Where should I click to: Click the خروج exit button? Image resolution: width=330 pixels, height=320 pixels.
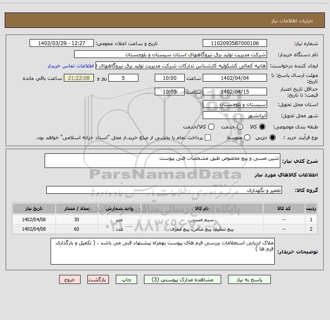click(70, 280)
